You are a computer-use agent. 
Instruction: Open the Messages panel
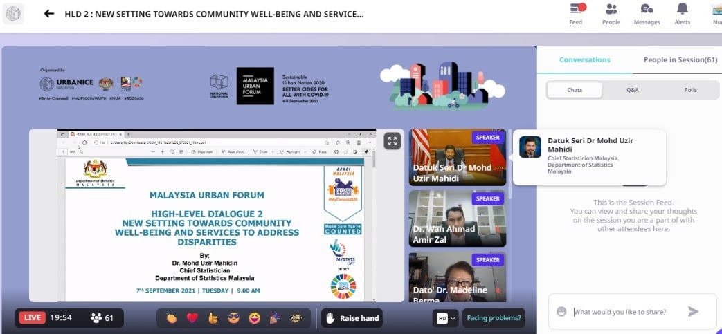pos(647,14)
